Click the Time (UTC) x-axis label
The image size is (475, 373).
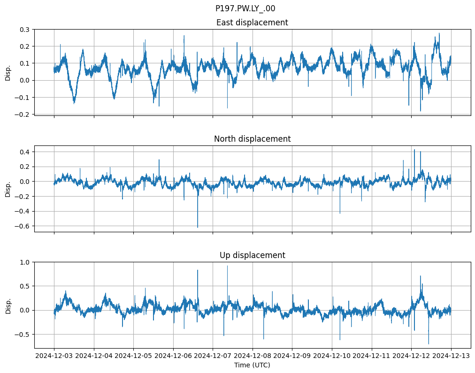click(x=252, y=365)
